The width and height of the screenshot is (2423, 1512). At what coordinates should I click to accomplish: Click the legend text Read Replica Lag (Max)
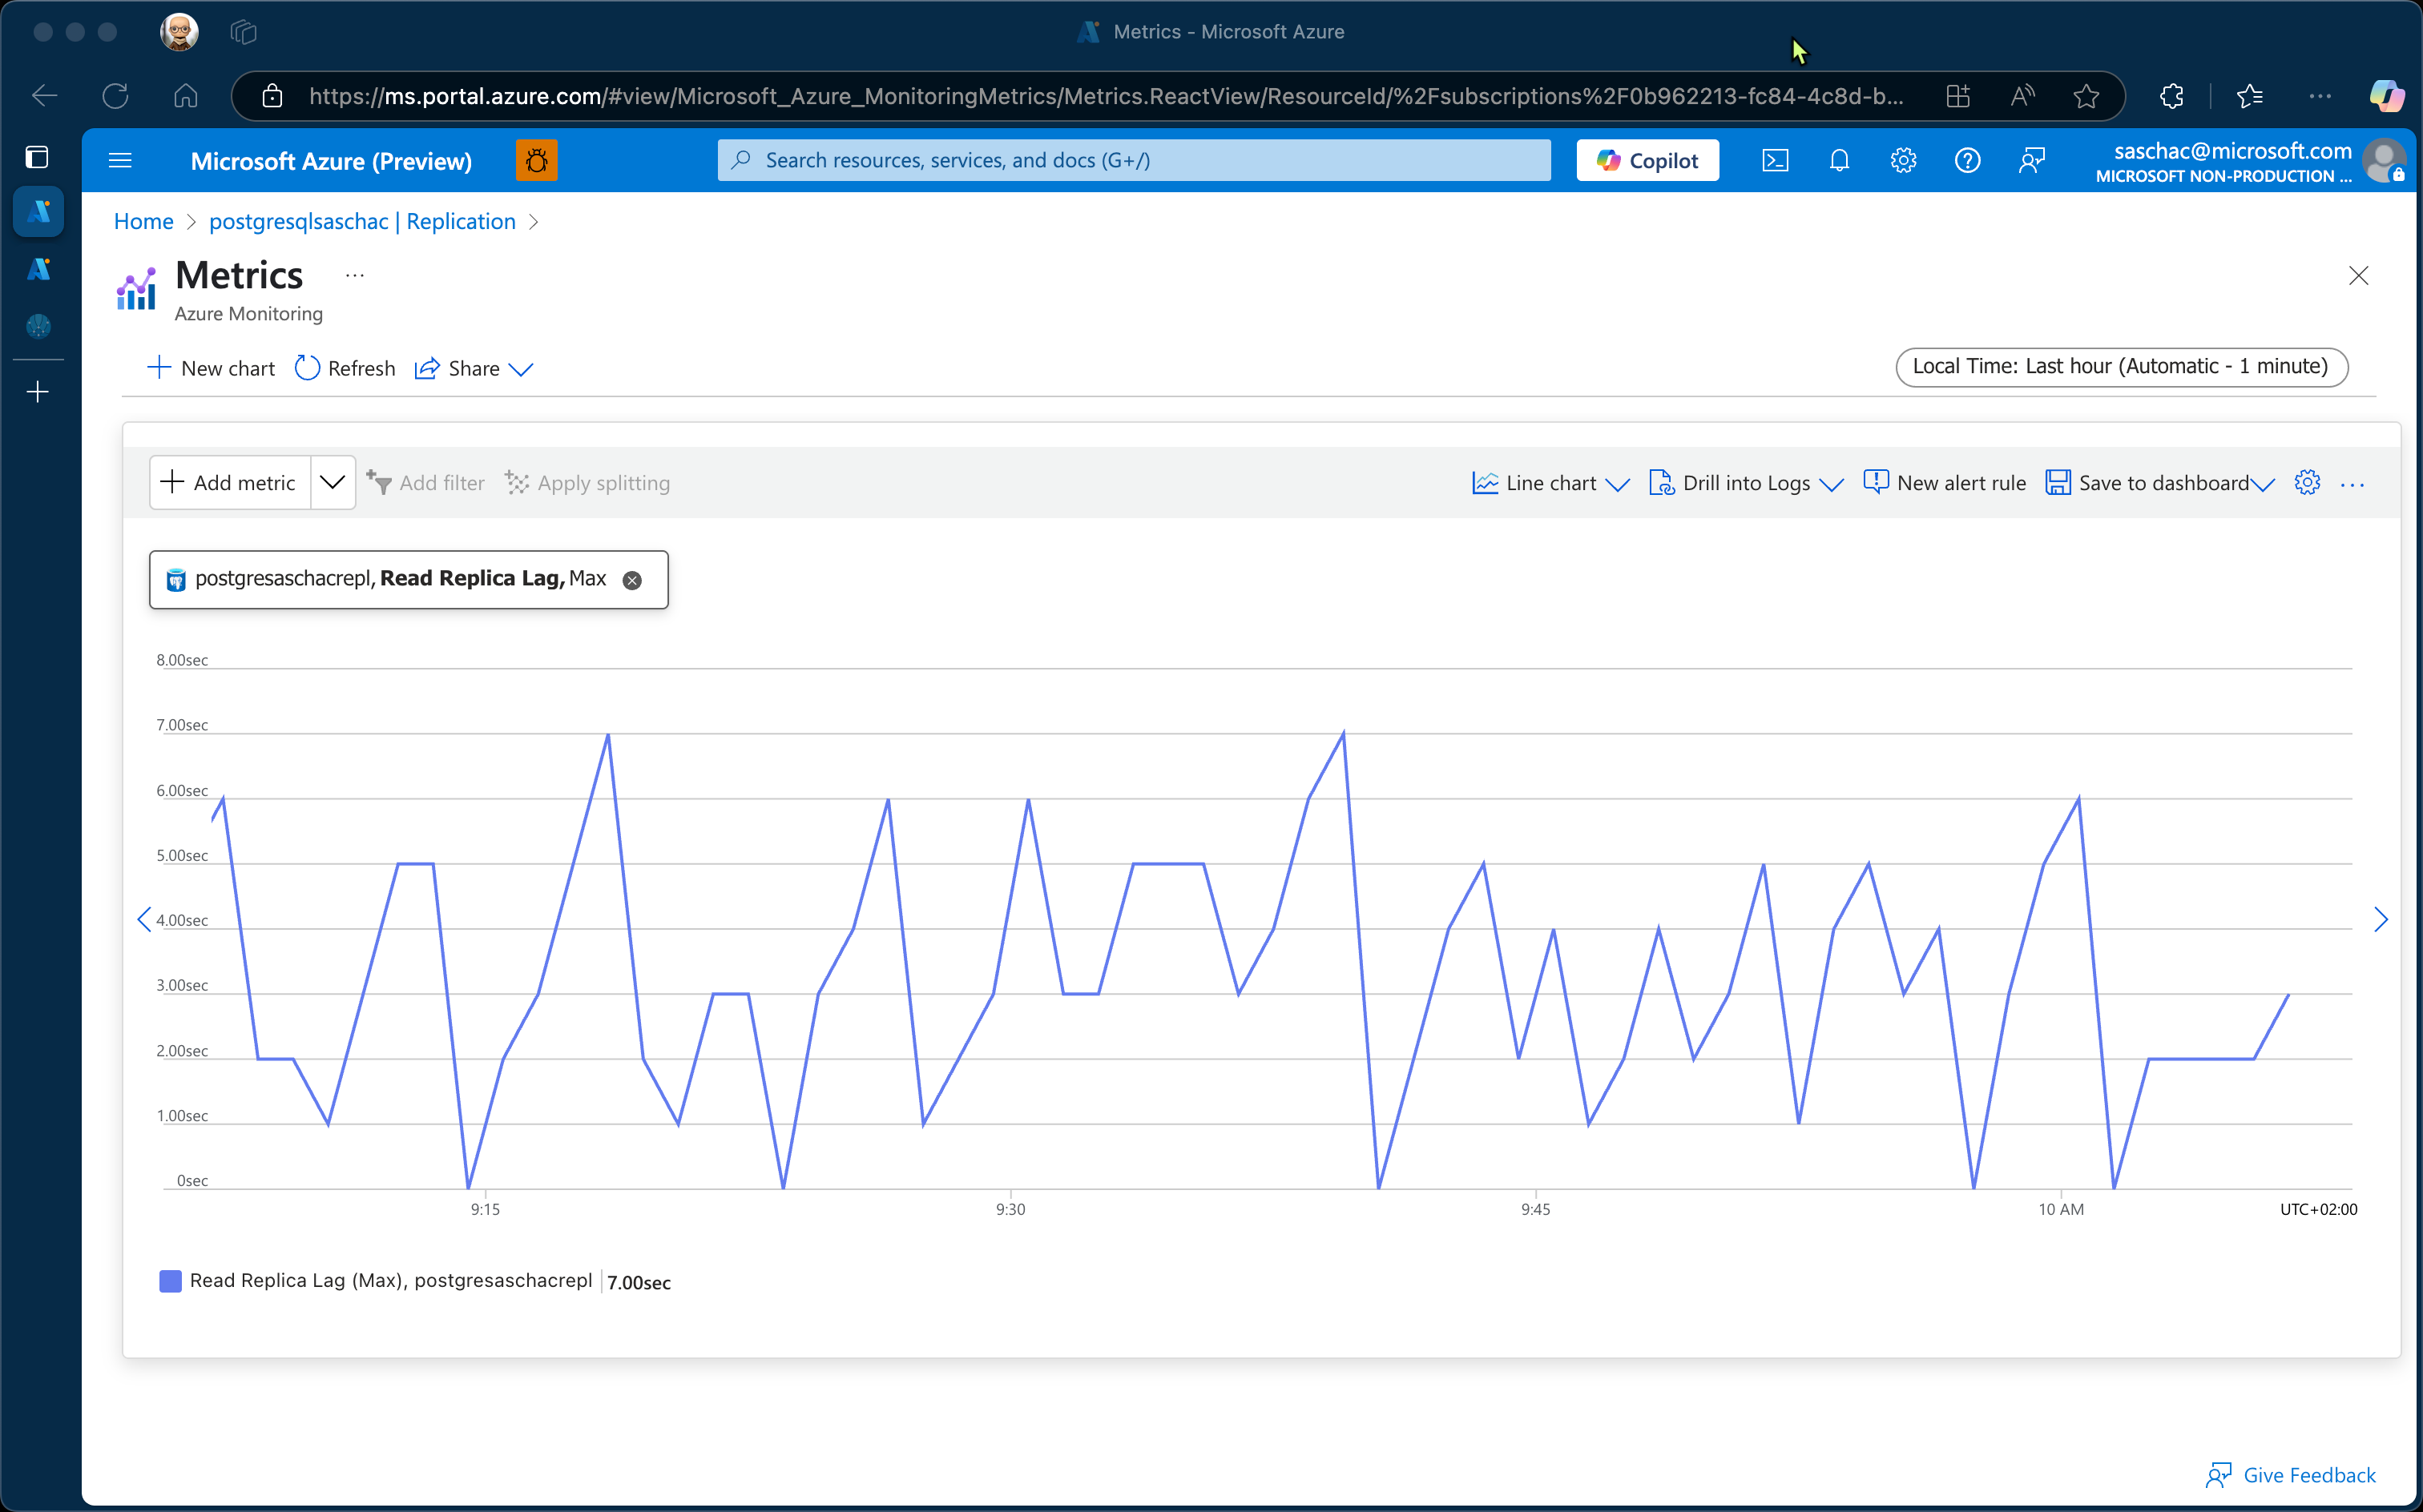click(391, 1280)
